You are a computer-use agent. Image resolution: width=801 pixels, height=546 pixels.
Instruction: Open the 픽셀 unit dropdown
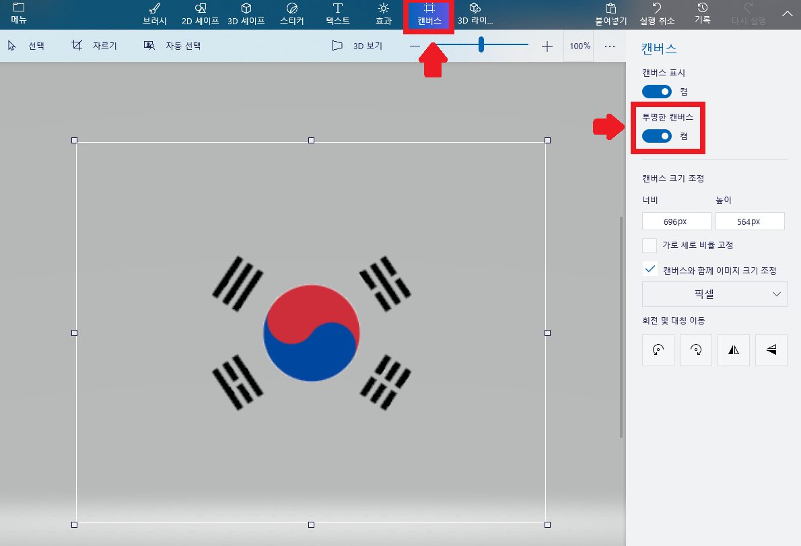coord(715,294)
